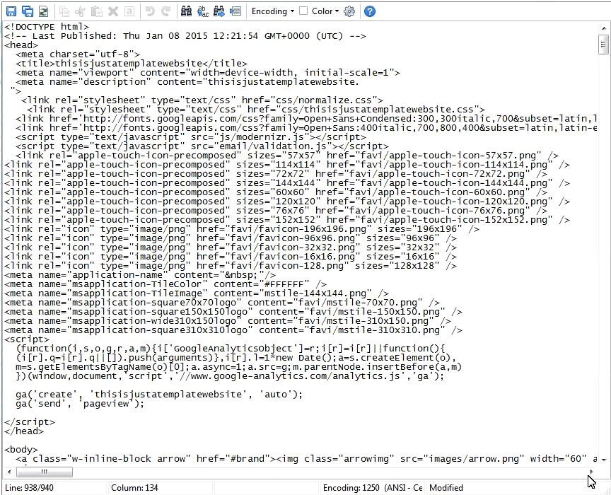Click the favicon-196x196.png line
Viewport: 611px width, 495px height.
tap(242, 229)
